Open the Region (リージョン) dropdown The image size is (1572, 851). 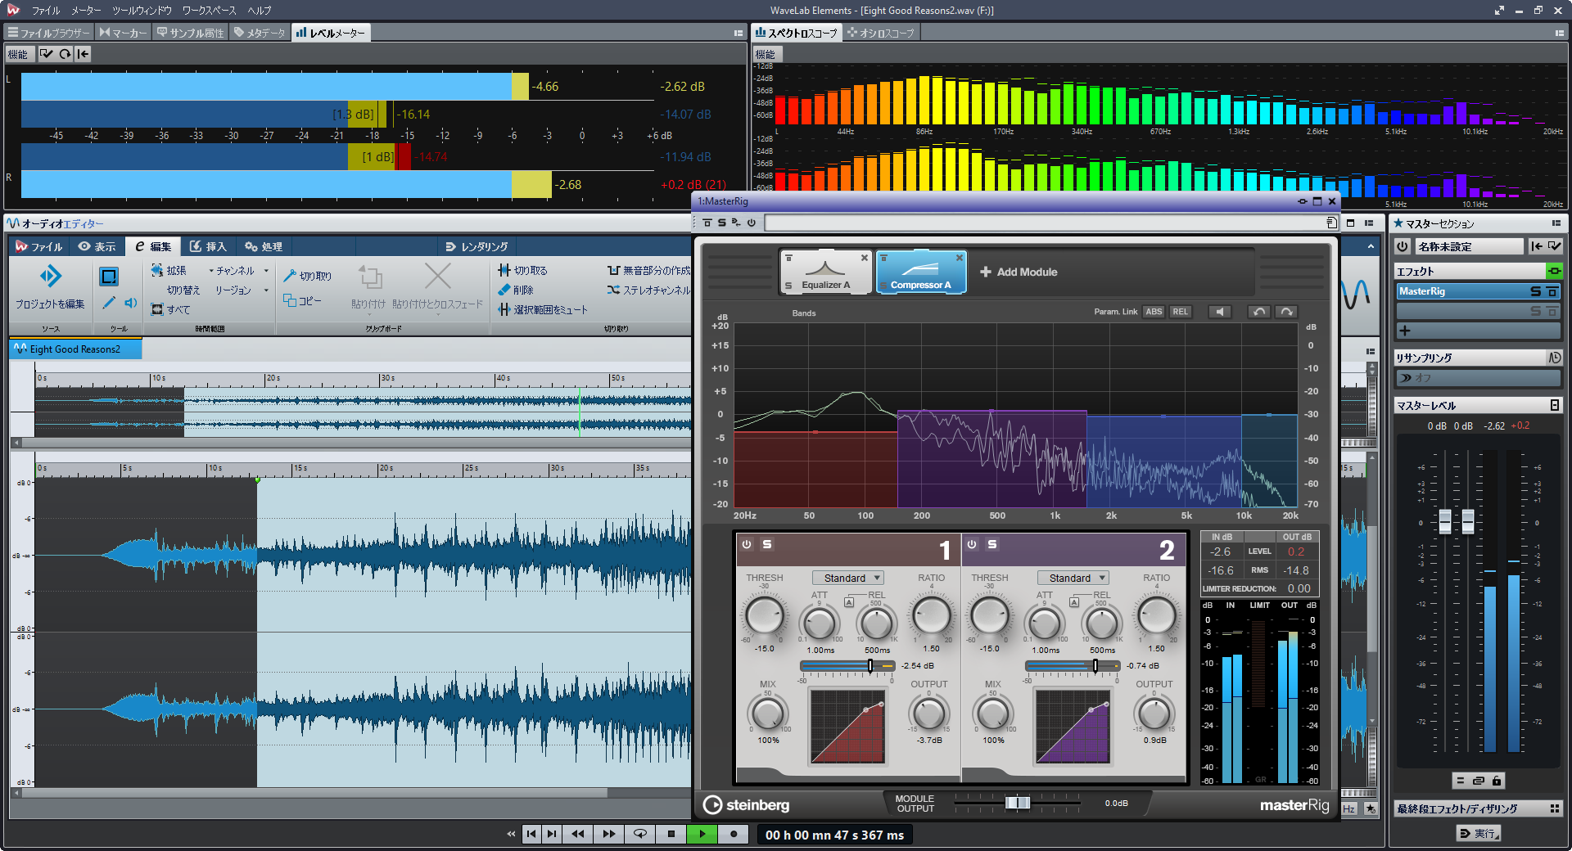coord(242,290)
